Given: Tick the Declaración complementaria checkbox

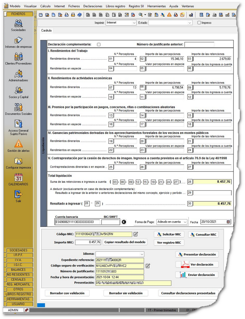Looking at the screenshot, I should tap(99, 44).
